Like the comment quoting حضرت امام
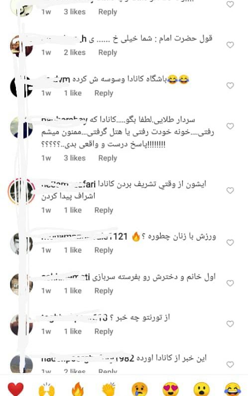 (230, 45)
